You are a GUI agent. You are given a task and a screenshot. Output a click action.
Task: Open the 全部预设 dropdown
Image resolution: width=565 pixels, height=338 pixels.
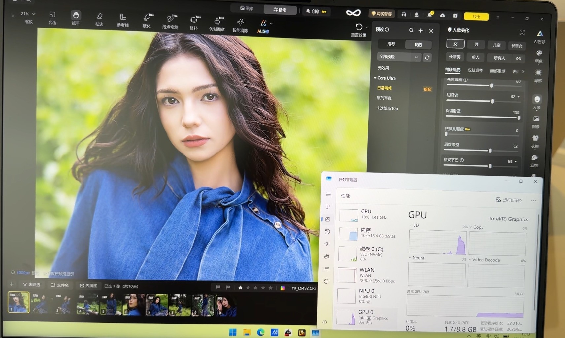pyautogui.click(x=399, y=57)
